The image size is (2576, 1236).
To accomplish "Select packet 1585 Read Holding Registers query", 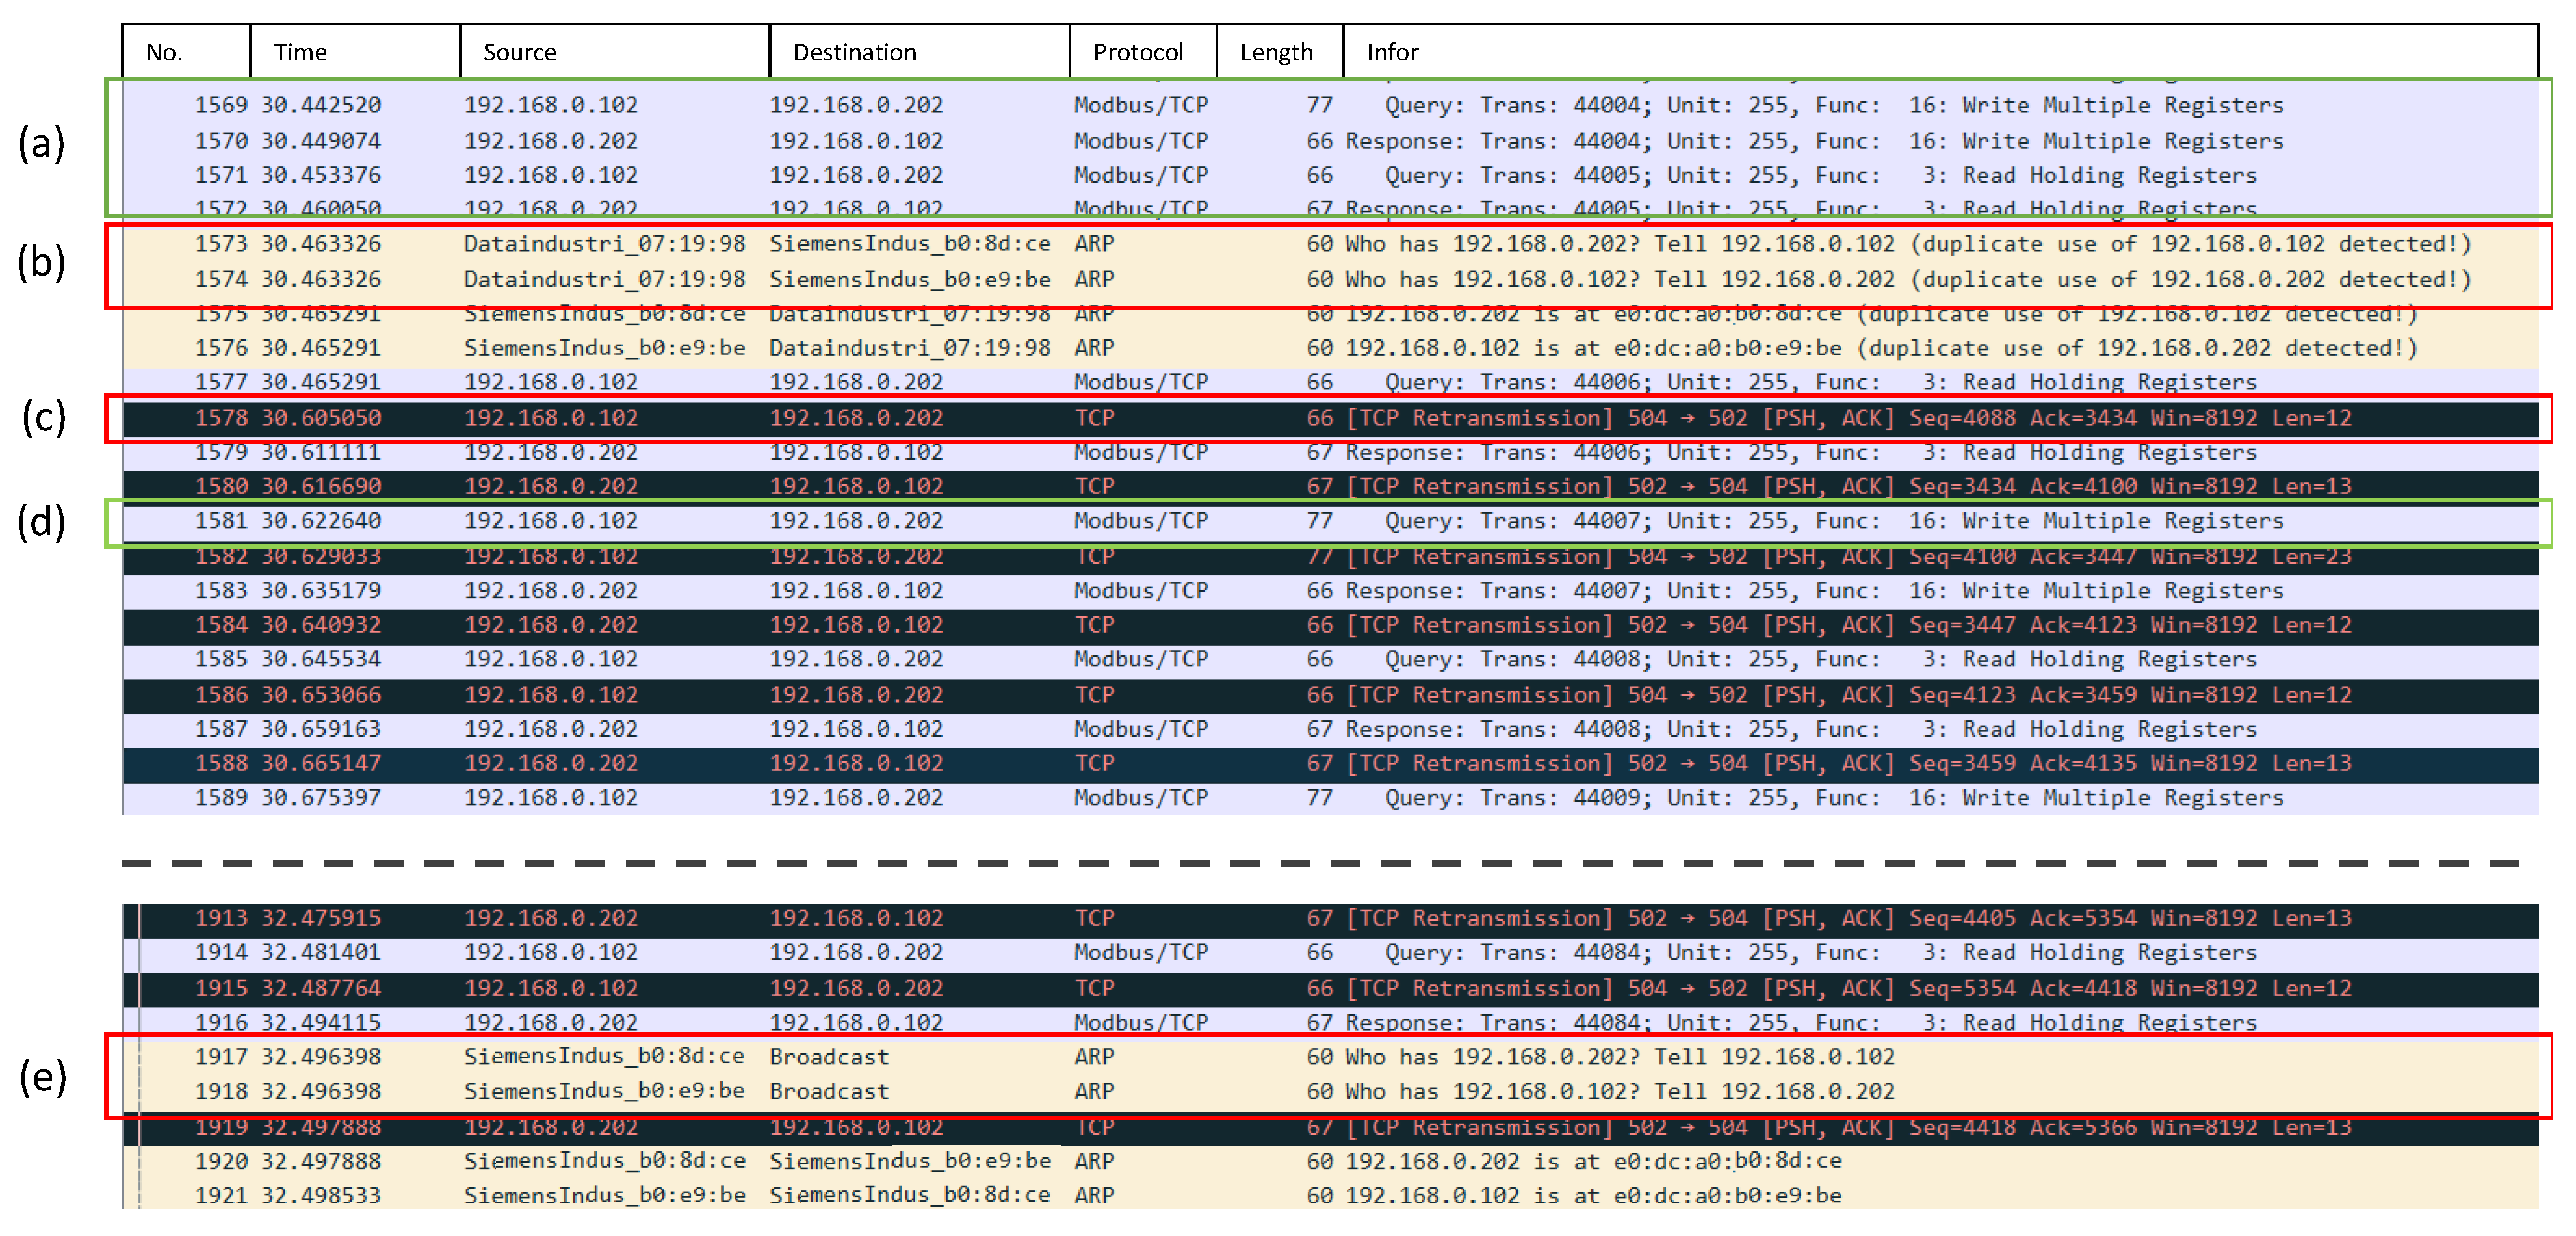I will pos(1300,660).
